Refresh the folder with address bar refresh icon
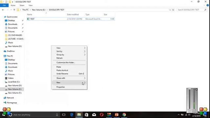The width and height of the screenshot is (210, 118). [173, 10]
